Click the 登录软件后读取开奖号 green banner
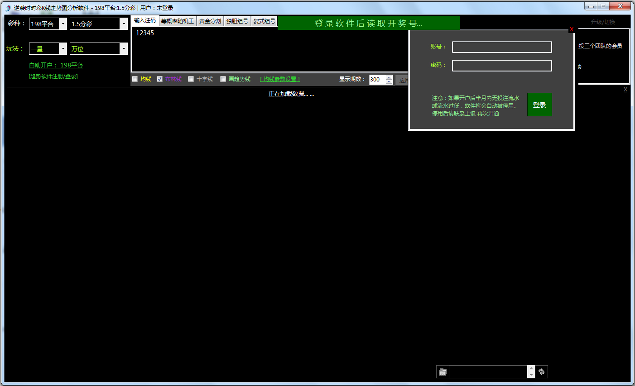Viewport: 635px width, 386px height. coord(369,23)
